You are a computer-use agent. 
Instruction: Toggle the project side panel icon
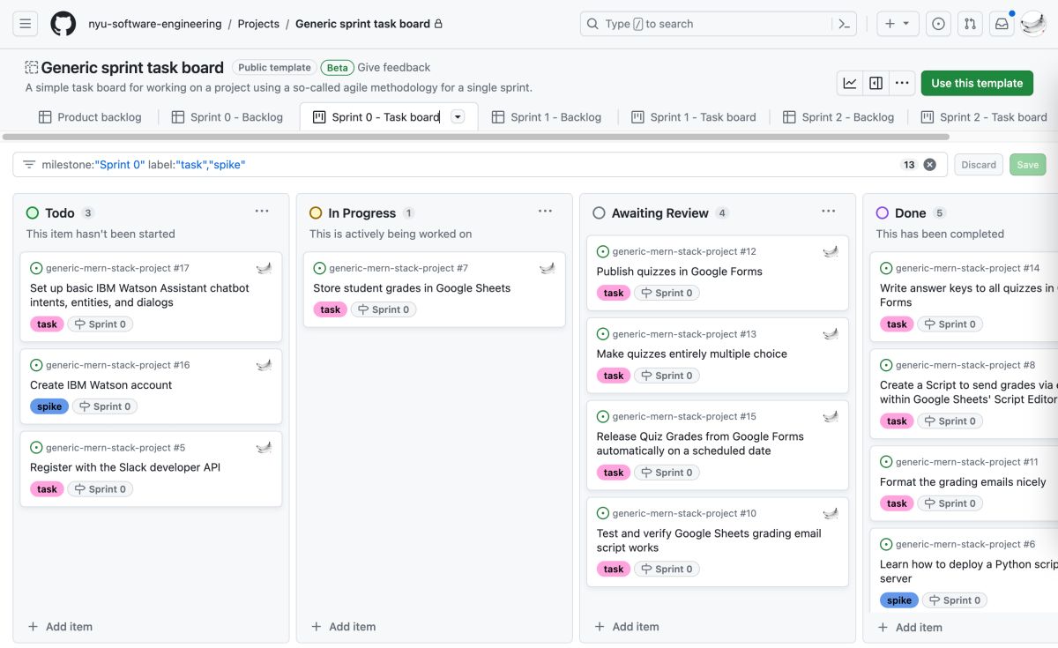tap(875, 83)
